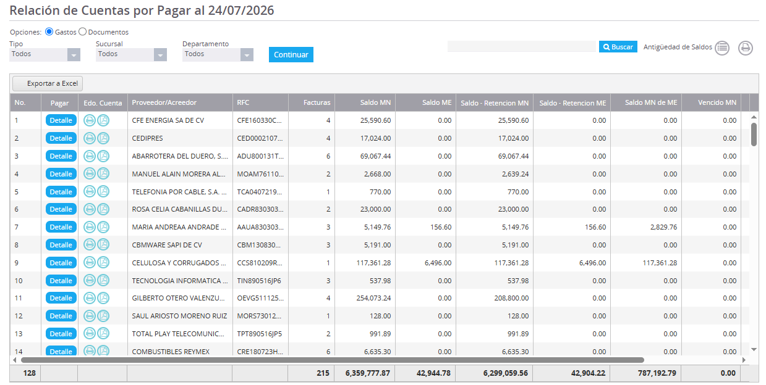766x385 pixels.
Task: Select the Documentos radio option
Action: (83, 31)
